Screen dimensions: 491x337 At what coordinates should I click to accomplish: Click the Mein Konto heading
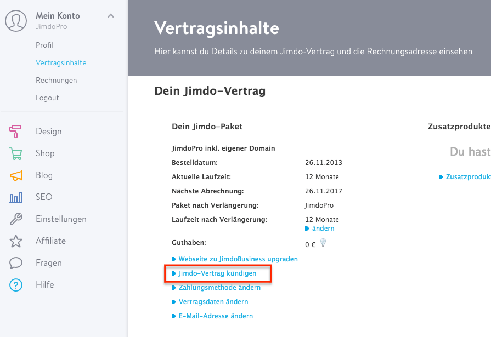pos(58,16)
